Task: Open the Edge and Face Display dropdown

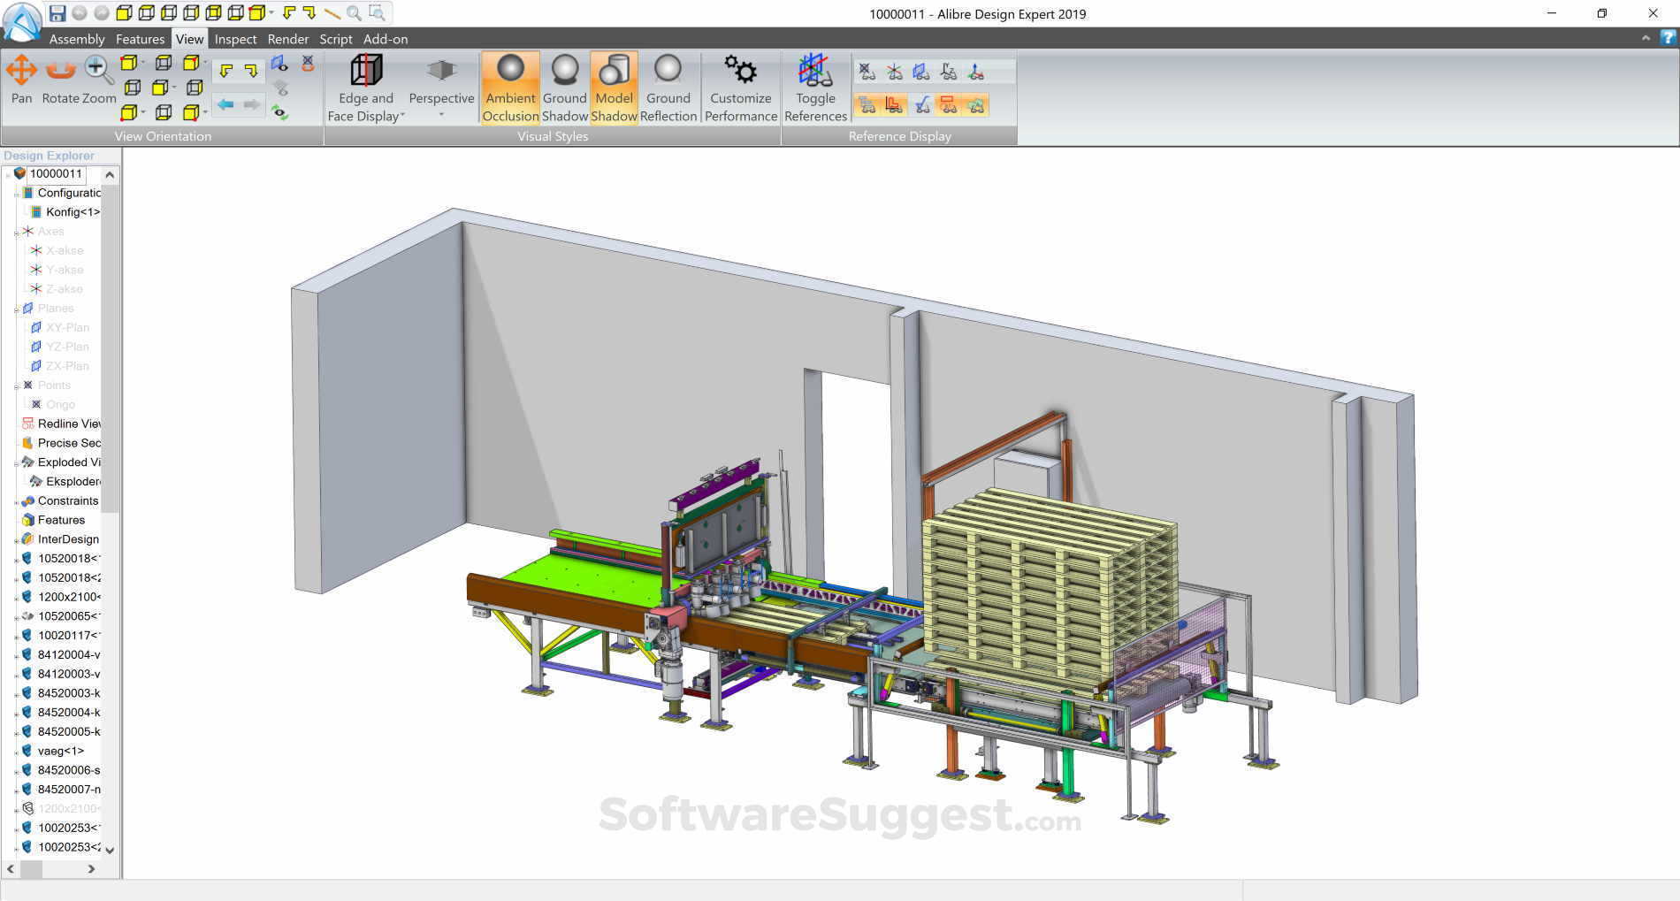Action: [x=402, y=116]
